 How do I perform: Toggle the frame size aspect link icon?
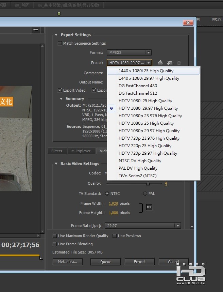tap(149, 207)
